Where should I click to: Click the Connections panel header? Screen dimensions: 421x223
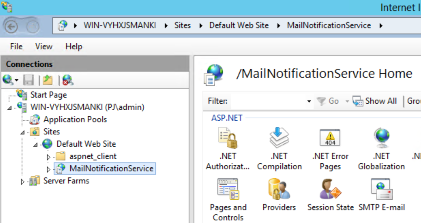(95, 64)
